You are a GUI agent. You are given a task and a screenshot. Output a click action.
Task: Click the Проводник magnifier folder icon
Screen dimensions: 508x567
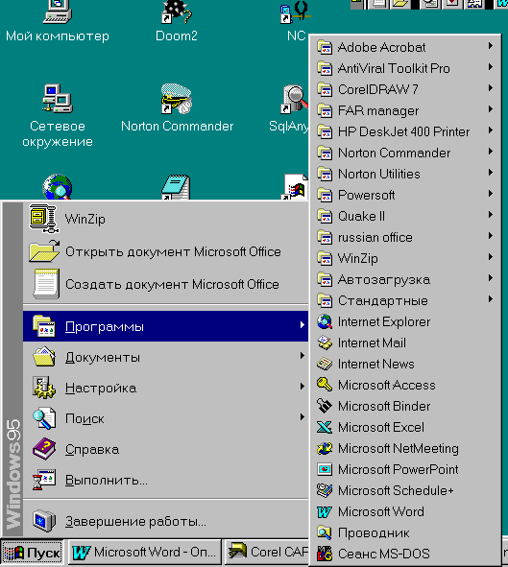pos(325,532)
